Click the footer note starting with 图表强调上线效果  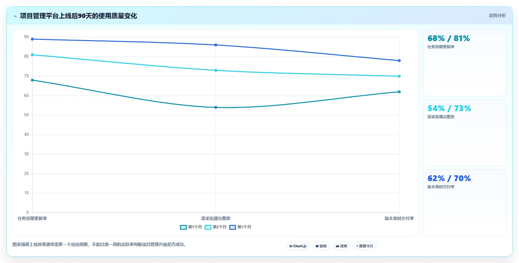[x=99, y=244]
